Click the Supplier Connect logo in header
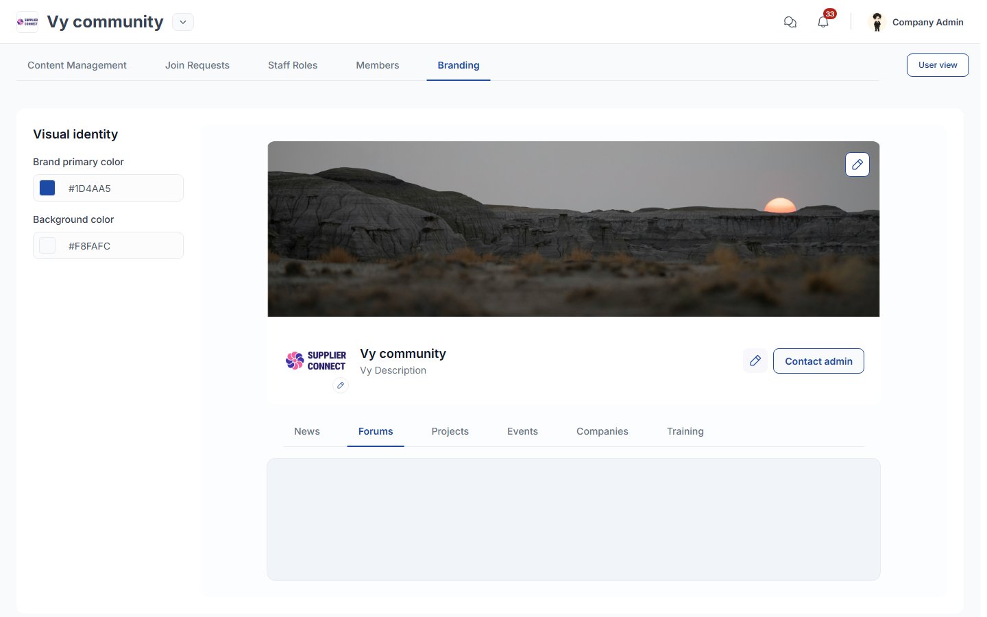This screenshot has height=617, width=987. [x=27, y=22]
